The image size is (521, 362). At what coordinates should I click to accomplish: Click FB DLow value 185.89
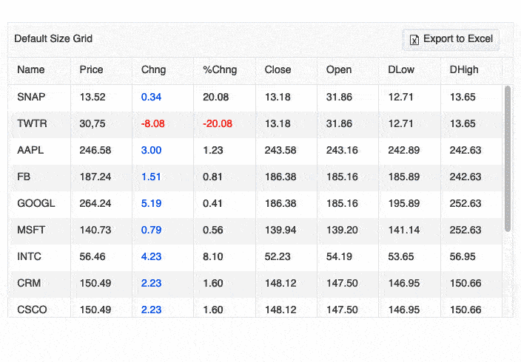(404, 177)
